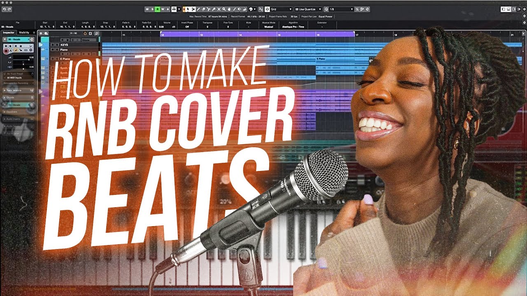
Task: Select the Split scissors tool
Action: pos(208,9)
